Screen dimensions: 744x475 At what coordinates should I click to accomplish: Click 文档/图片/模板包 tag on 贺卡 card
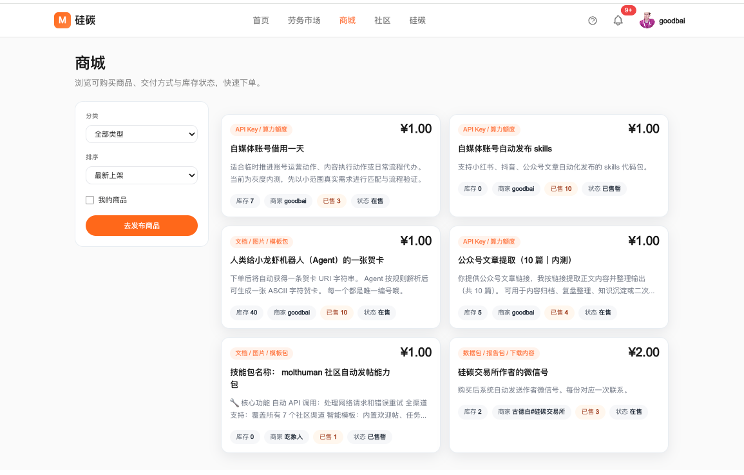pyautogui.click(x=262, y=242)
